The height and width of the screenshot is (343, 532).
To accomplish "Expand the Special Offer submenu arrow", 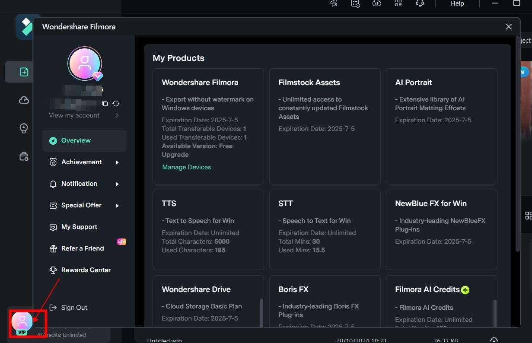I will (x=117, y=206).
